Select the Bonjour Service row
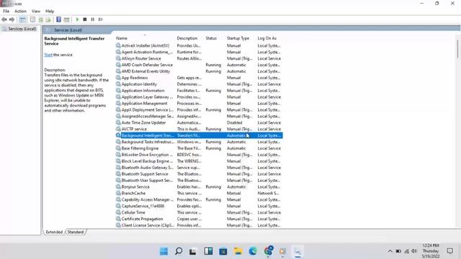 pyautogui.click(x=199, y=187)
